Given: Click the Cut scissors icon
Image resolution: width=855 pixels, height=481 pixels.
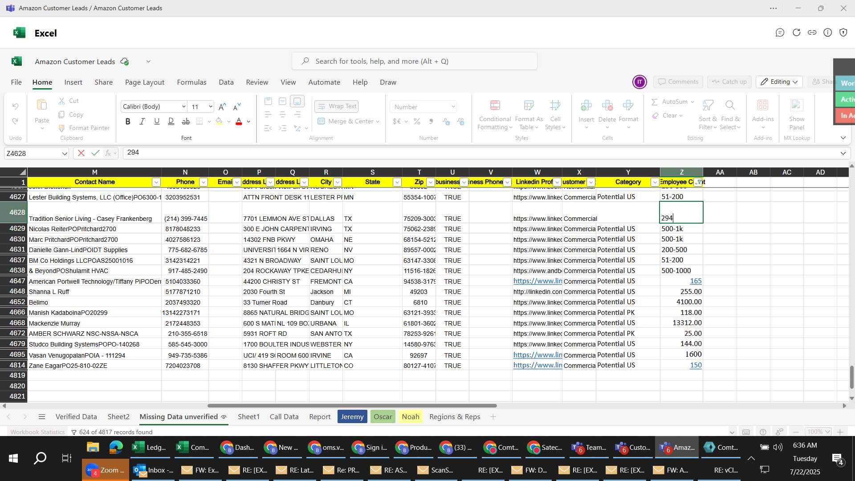Looking at the screenshot, I should (62, 101).
